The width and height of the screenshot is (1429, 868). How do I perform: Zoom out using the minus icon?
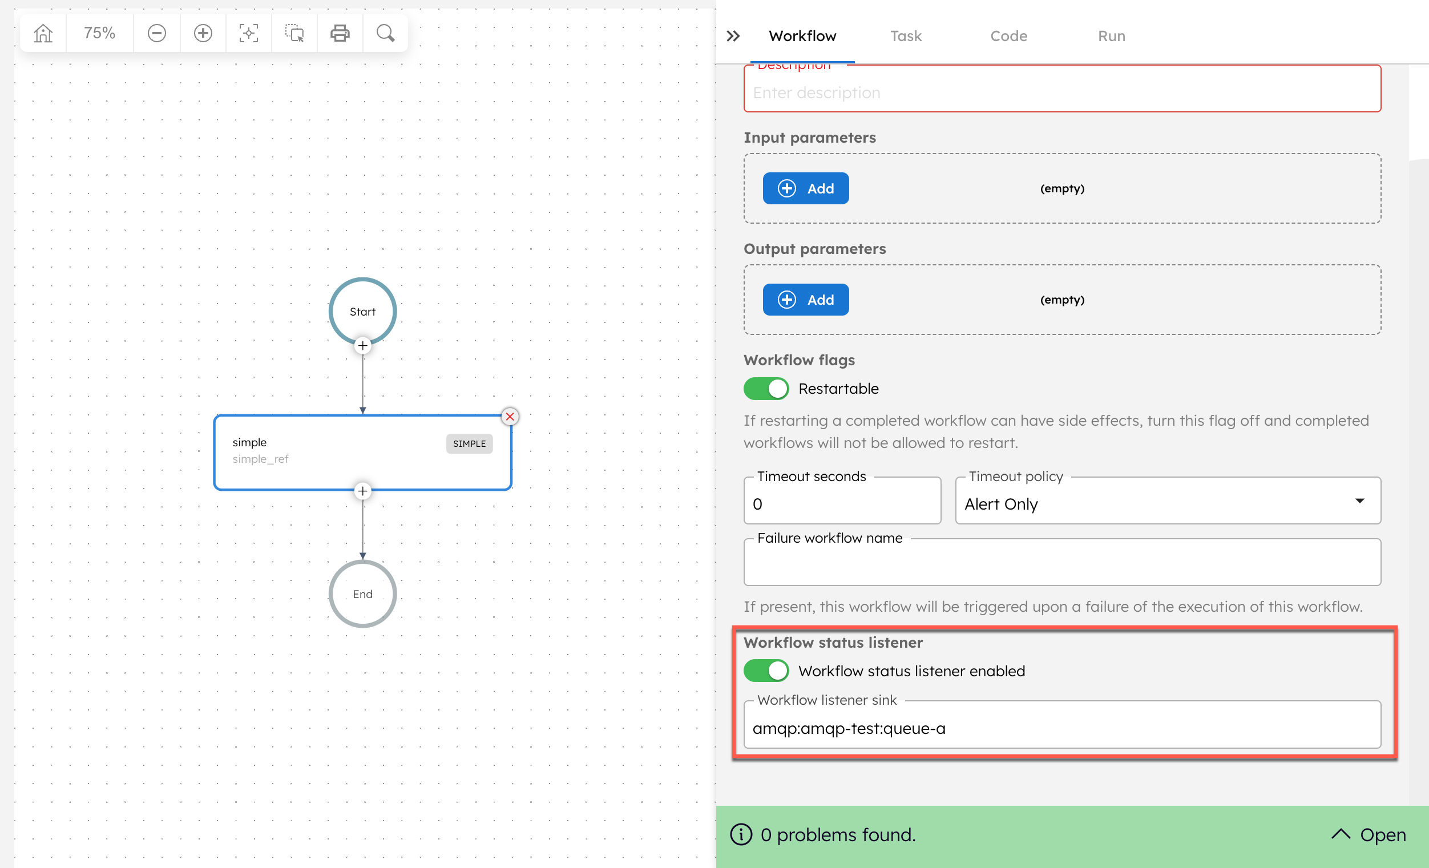click(156, 33)
